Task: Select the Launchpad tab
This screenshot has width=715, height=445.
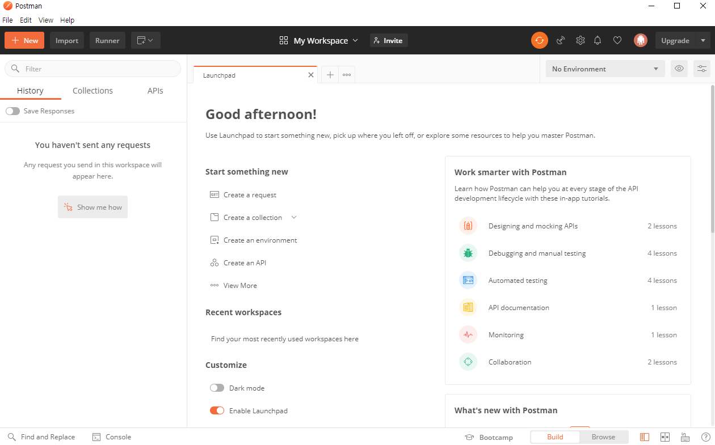Action: click(255, 75)
